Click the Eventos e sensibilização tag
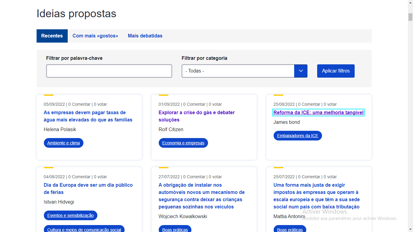 (70, 215)
